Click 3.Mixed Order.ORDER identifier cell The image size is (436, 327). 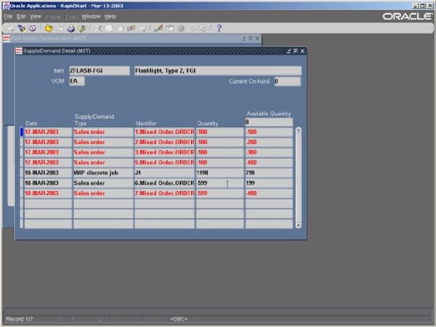tap(164, 153)
